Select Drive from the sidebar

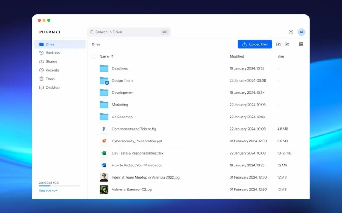(50, 44)
